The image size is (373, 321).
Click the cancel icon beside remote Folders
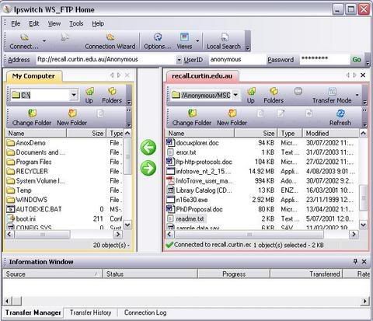(298, 91)
